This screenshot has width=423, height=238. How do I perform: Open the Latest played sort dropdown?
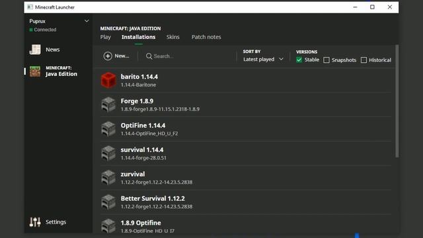coord(263,59)
